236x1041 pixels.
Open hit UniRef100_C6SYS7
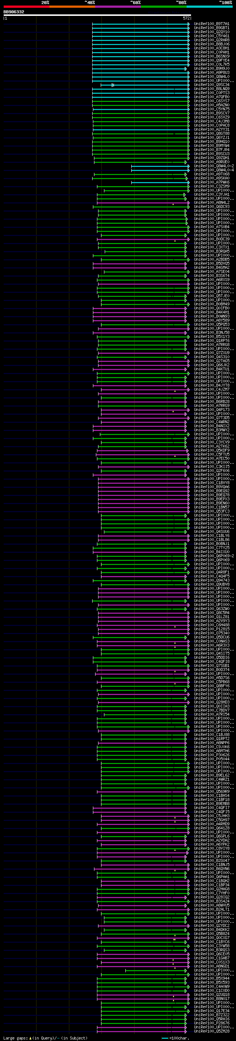point(211,101)
